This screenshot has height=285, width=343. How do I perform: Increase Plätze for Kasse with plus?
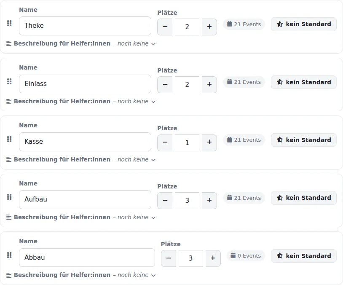click(209, 142)
